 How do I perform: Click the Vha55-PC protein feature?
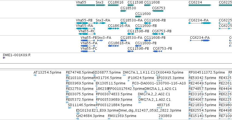tap(88, 51)
